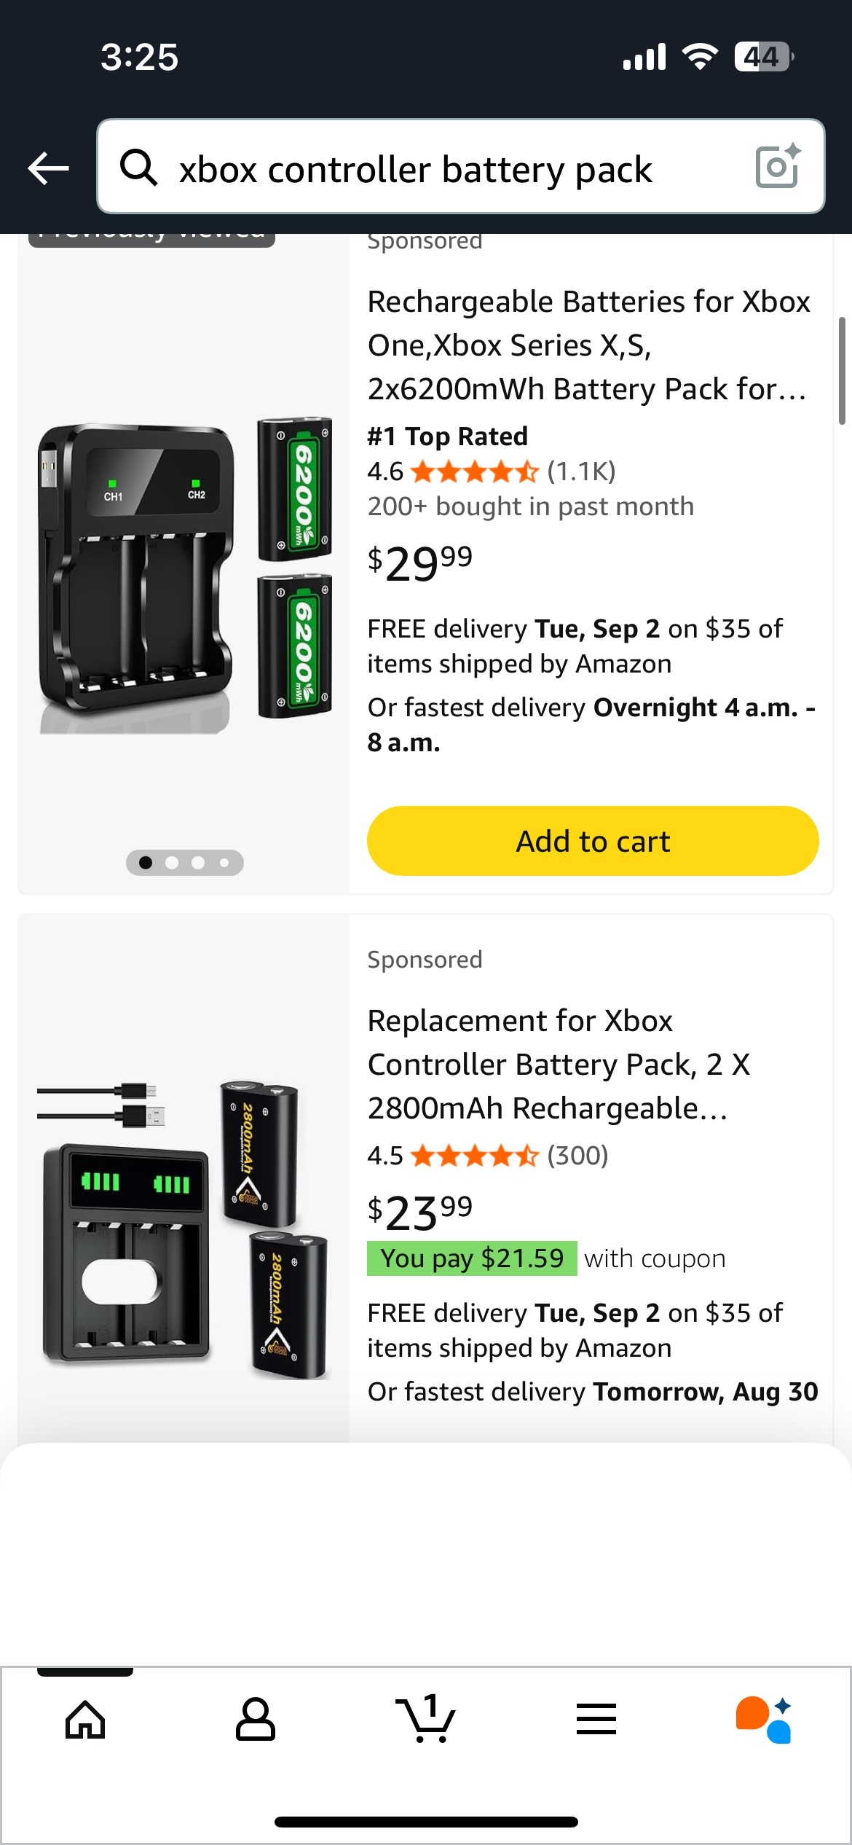
Task: Open Replacement for Xbox Controller Battery listing
Action: tap(559, 1065)
